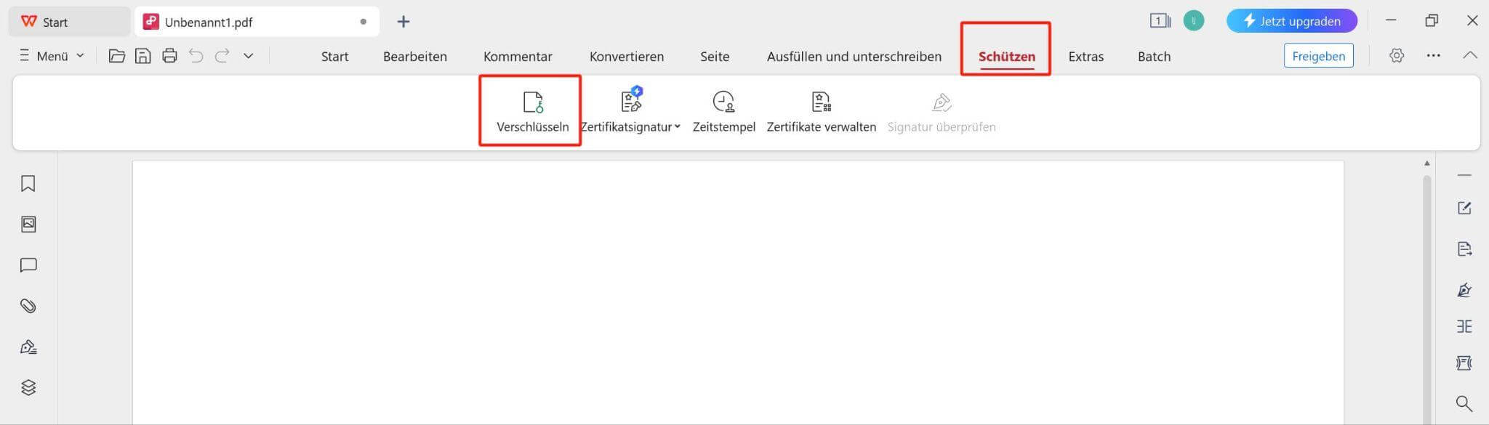Click the edit note icon in right sidebar
1489x425 pixels.
click(x=1464, y=209)
